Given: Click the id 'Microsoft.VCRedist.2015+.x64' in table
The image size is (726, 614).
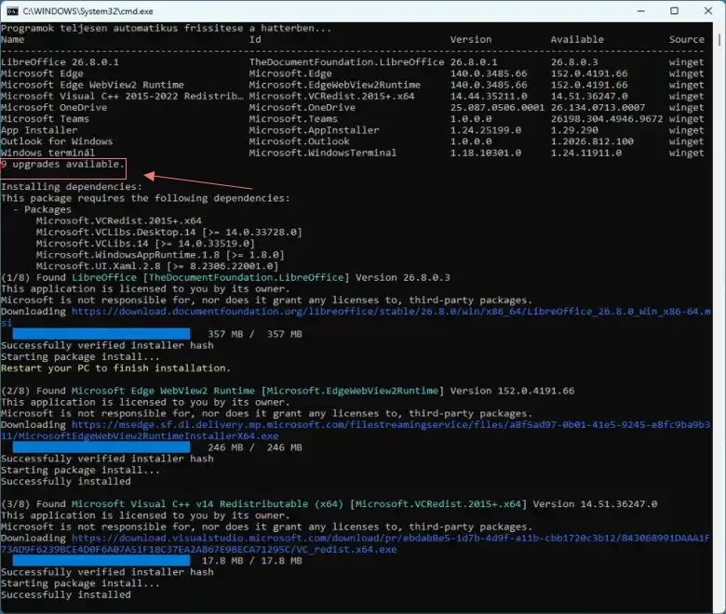Looking at the screenshot, I should [x=332, y=96].
